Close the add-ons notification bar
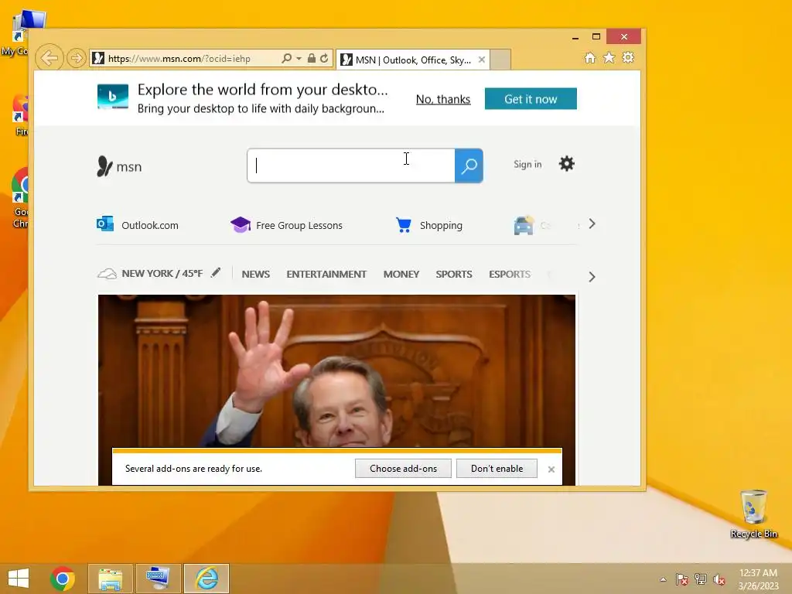 pyautogui.click(x=551, y=469)
